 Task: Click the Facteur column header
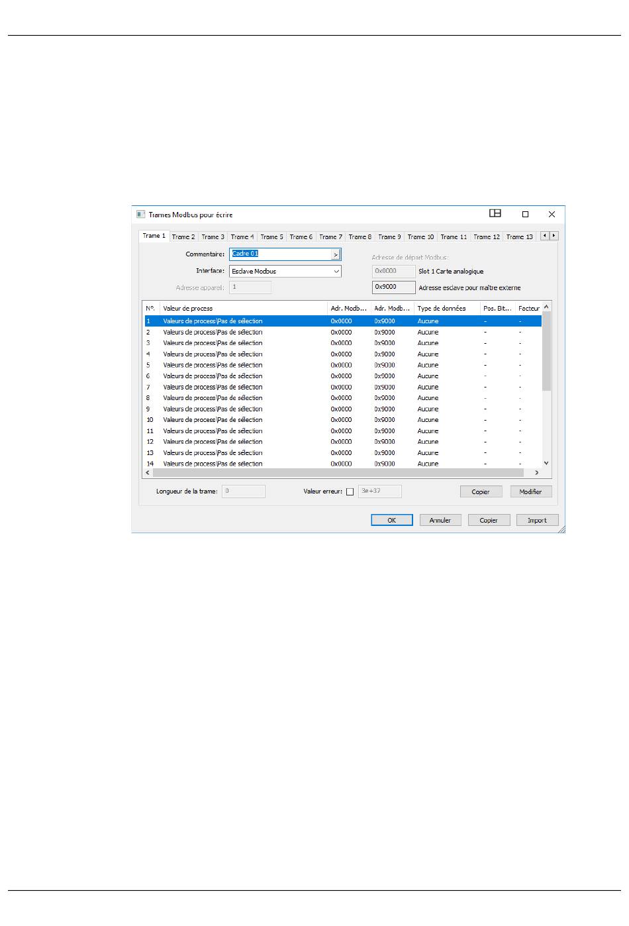click(x=528, y=308)
